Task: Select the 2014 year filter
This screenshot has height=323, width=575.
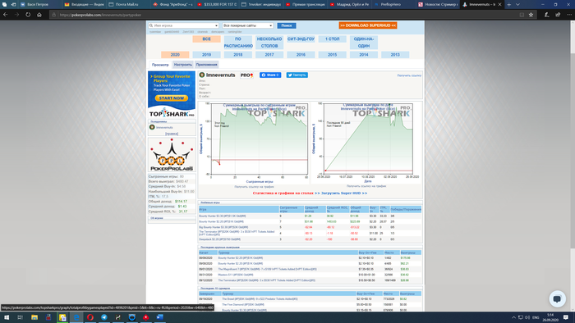Action: (364, 54)
